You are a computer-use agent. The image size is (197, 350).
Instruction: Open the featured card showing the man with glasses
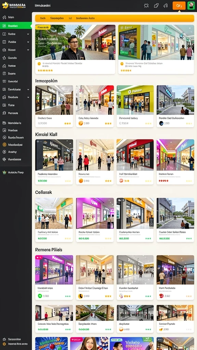[x=75, y=49]
